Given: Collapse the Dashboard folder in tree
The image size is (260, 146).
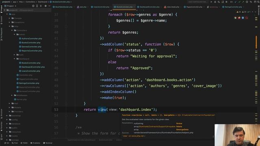Looking at the screenshot, I should 15,59.
